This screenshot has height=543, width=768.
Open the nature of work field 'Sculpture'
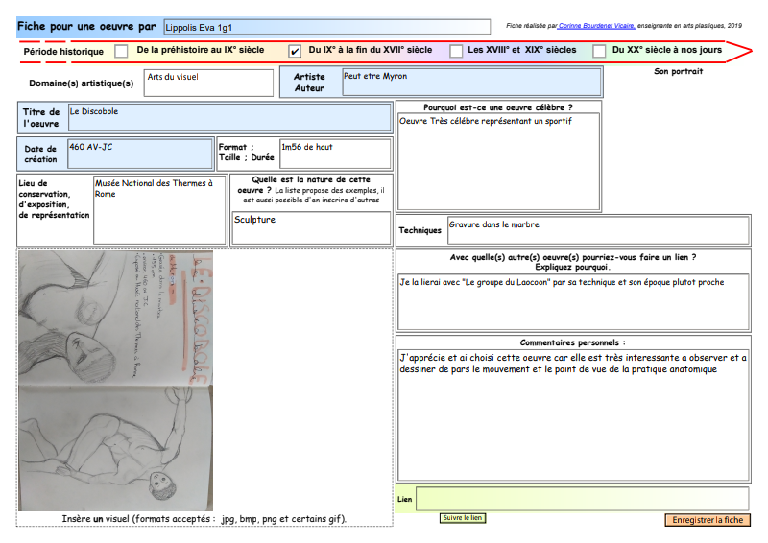pos(311,227)
